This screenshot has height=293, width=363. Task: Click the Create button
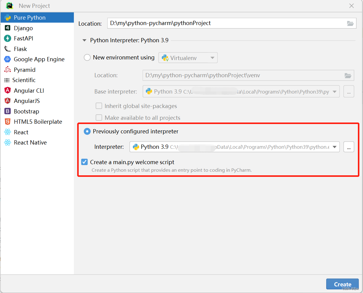(x=342, y=284)
